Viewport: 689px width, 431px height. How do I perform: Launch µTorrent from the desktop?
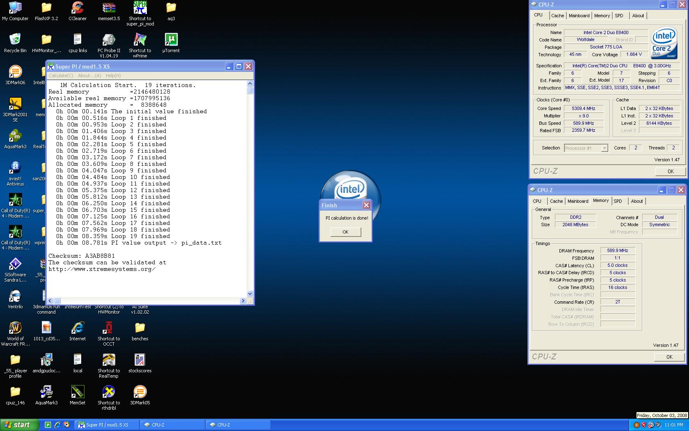pos(171,43)
